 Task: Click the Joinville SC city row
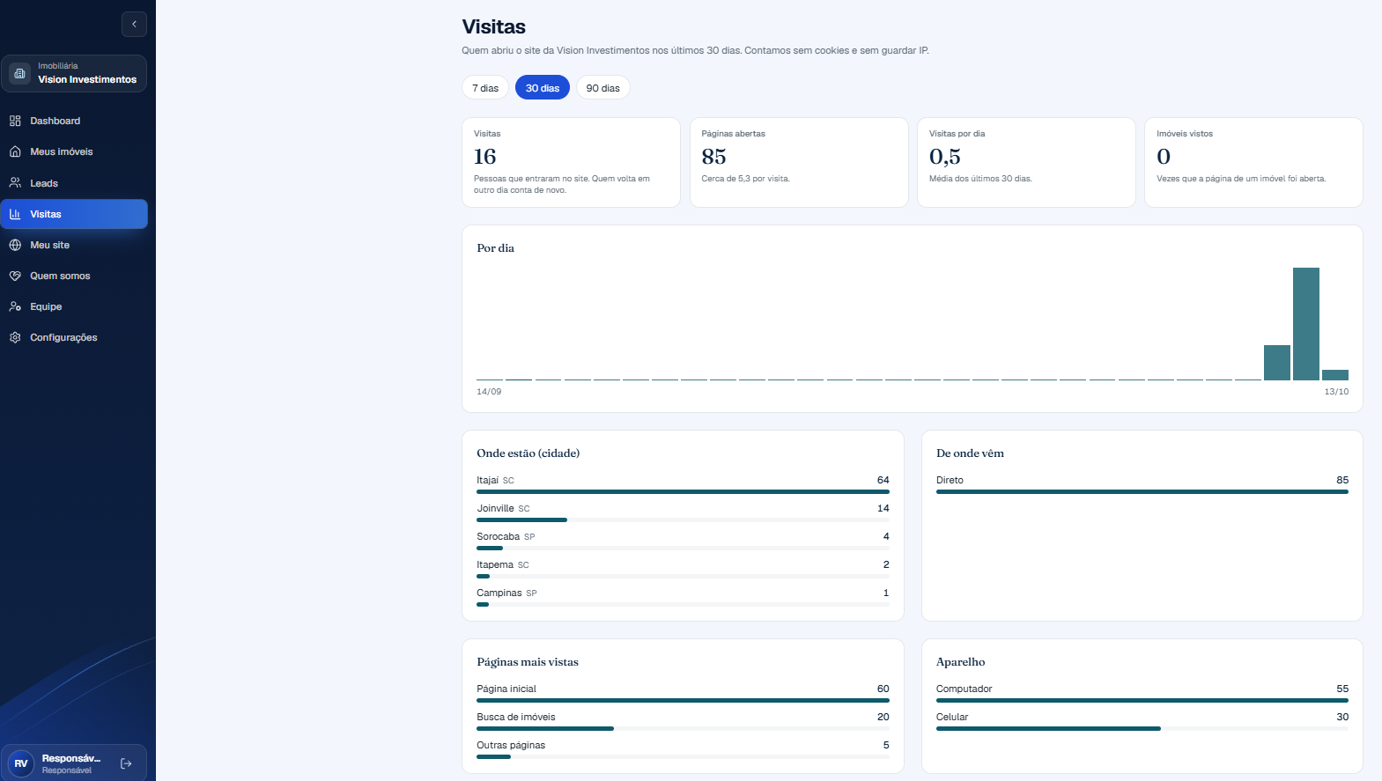pyautogui.click(x=683, y=513)
